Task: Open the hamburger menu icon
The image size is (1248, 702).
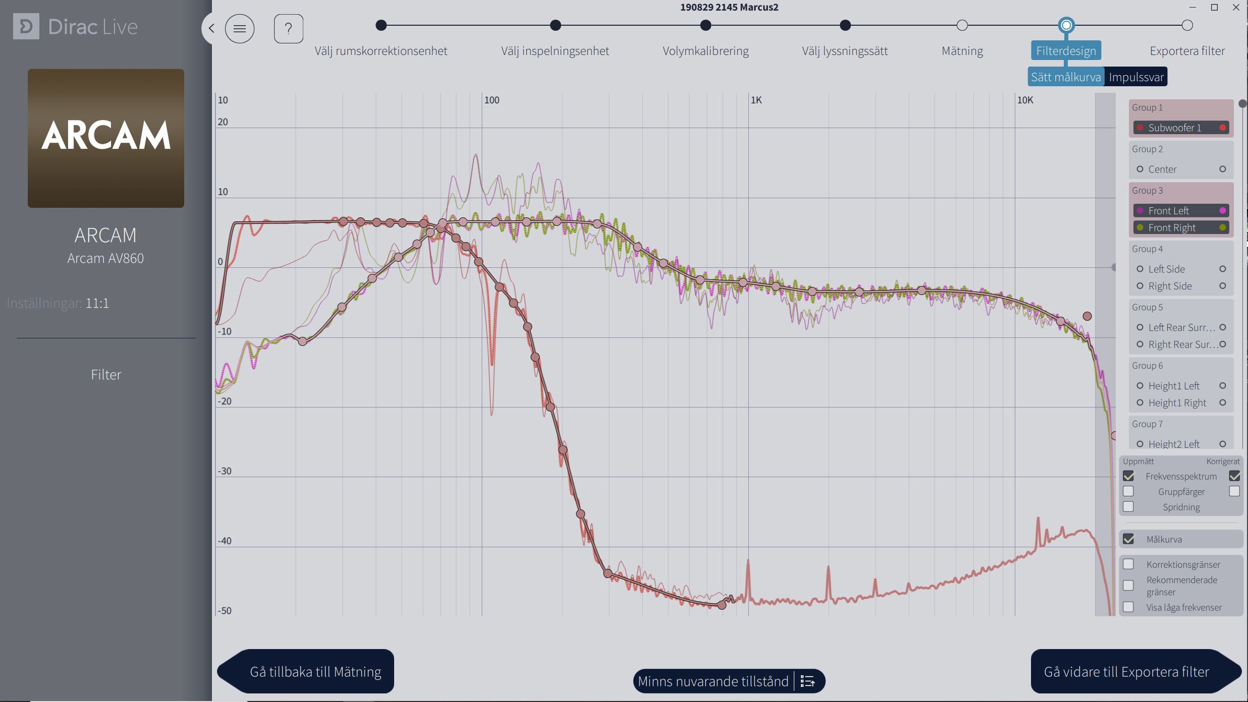Action: [x=240, y=29]
